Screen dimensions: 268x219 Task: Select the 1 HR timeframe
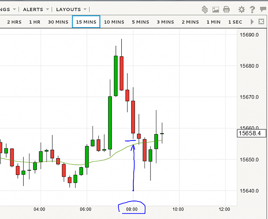click(35, 22)
